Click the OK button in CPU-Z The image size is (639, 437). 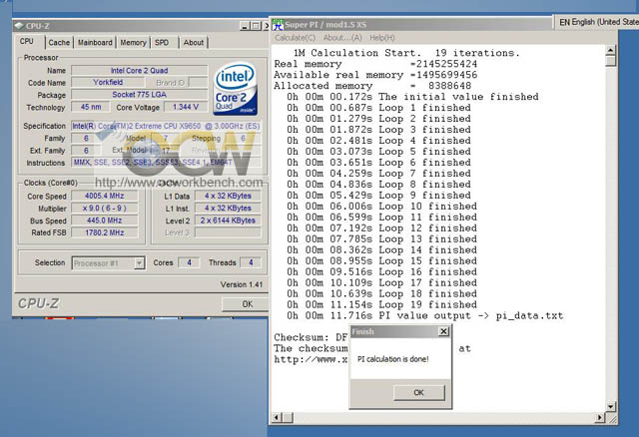click(247, 304)
